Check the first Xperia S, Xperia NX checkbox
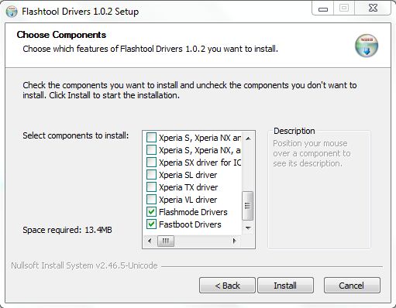Screen dimensions: 396x308 coord(151,138)
